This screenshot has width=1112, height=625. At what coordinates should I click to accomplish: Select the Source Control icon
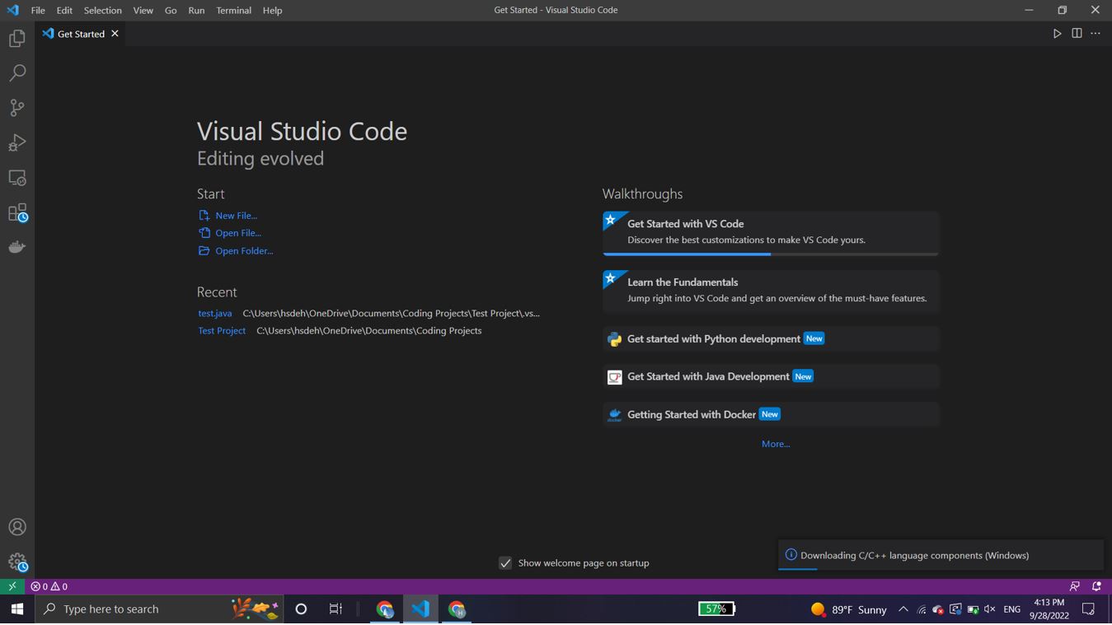16,107
